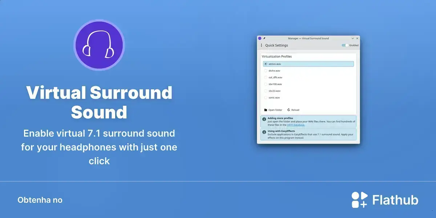Click the Flathub logo
The height and width of the screenshot is (218, 436).
pos(385,200)
